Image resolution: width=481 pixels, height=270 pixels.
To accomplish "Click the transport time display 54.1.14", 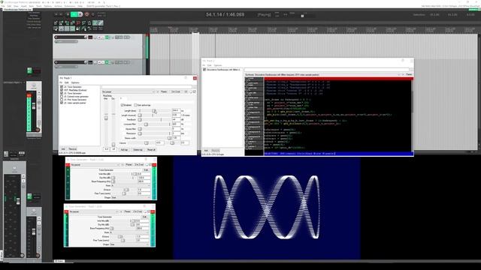I will 225,14.
